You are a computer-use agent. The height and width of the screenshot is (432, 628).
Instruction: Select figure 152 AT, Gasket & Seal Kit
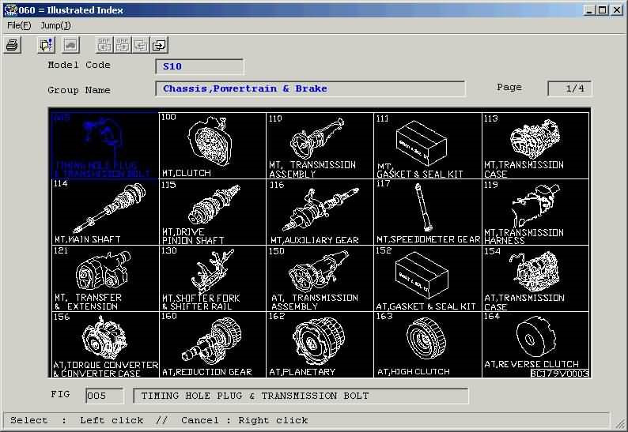click(428, 279)
